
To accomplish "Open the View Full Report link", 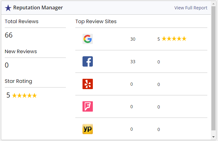I will (x=191, y=8).
